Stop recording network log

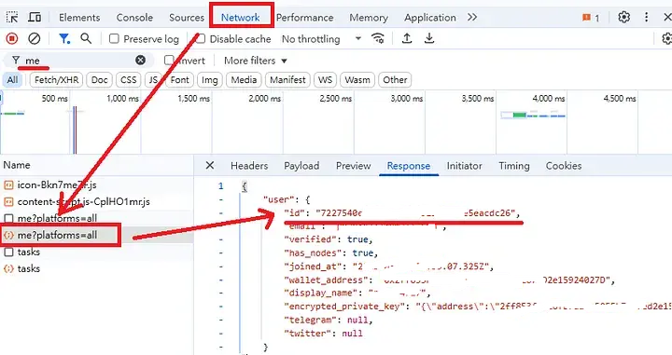(x=11, y=39)
